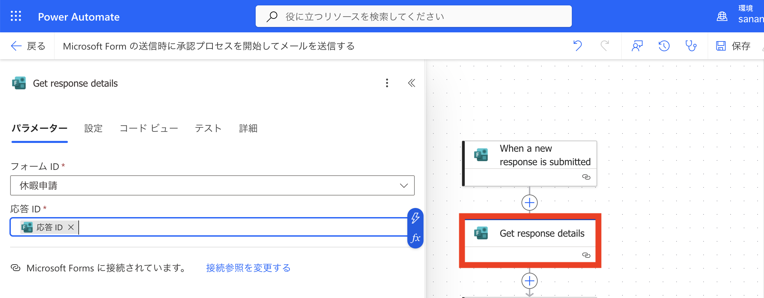This screenshot has height=298, width=764.
Task: Redo the last change
Action: point(605,46)
